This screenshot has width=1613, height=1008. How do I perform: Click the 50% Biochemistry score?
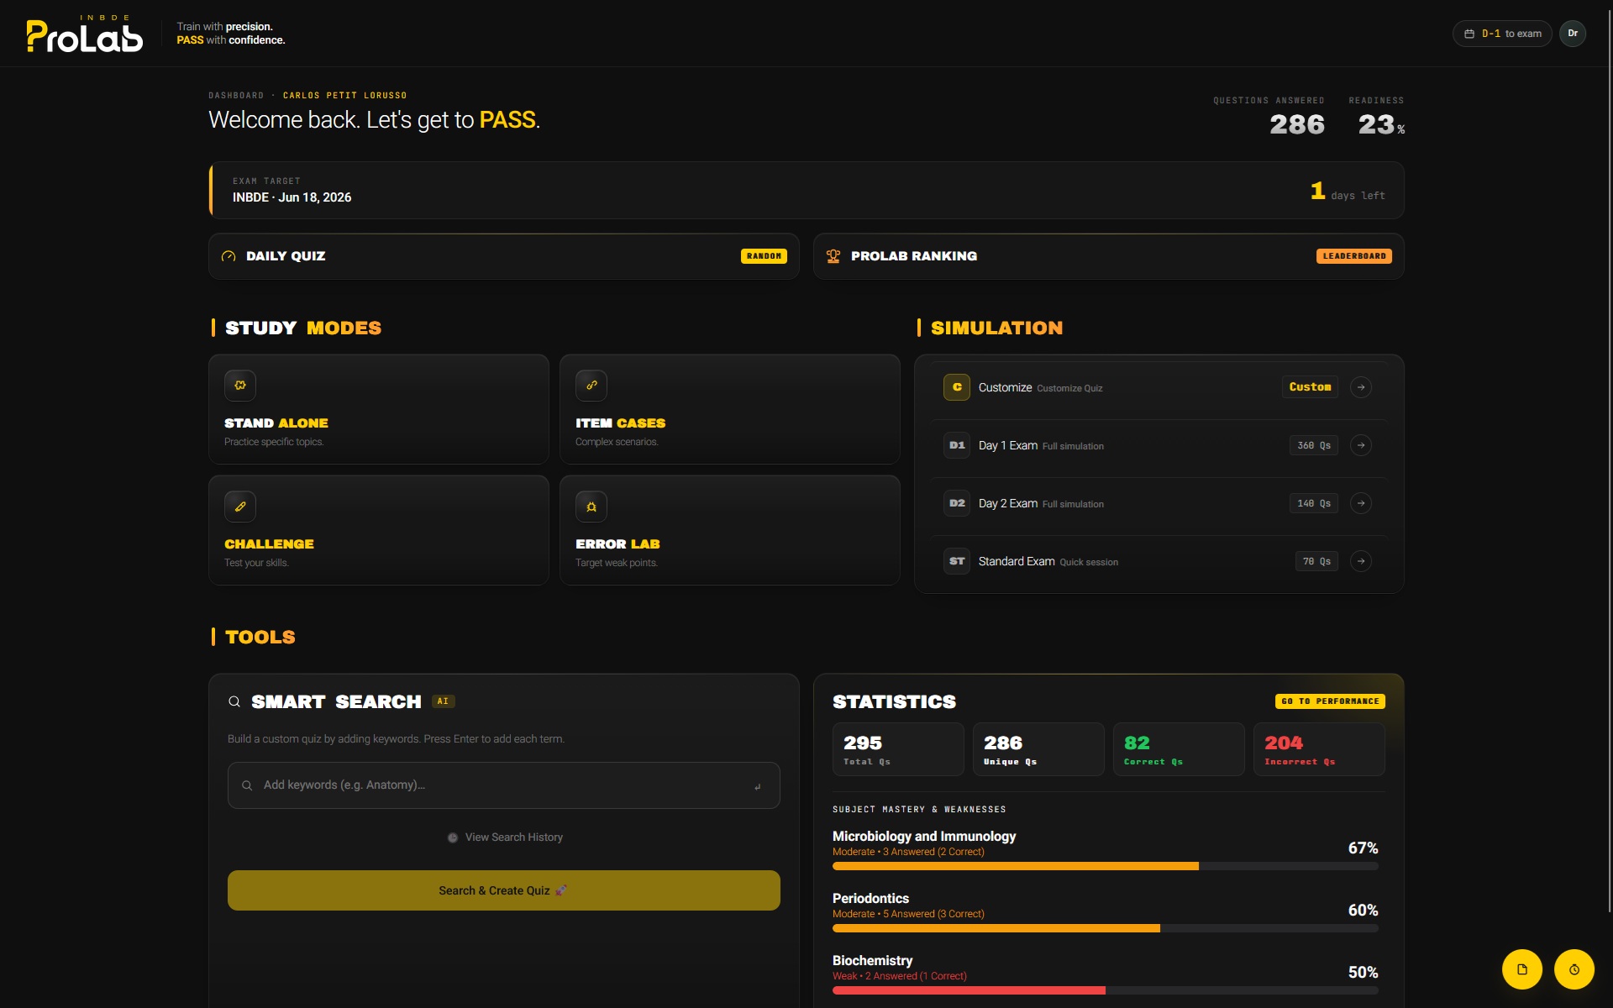coord(1363,973)
